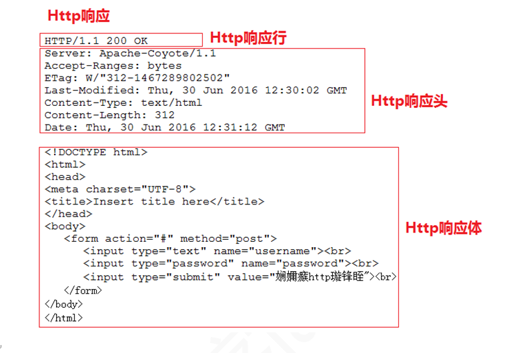This screenshot has width=515, height=353.
Task: Click the HTTP/1.1 200 OK status line
Action: tap(96, 41)
